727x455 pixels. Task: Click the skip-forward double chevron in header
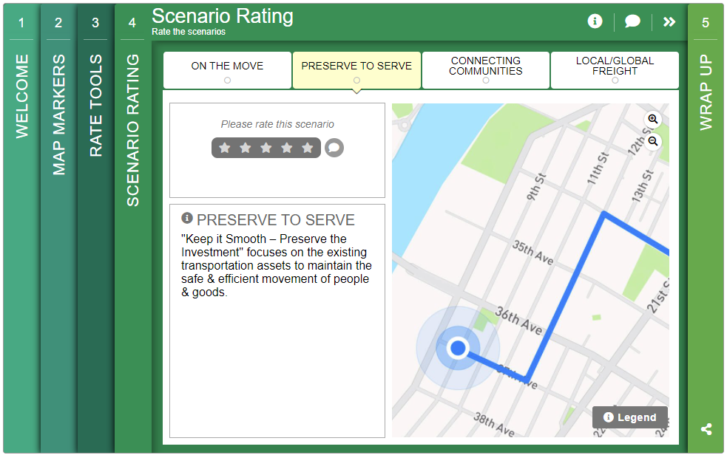click(669, 21)
